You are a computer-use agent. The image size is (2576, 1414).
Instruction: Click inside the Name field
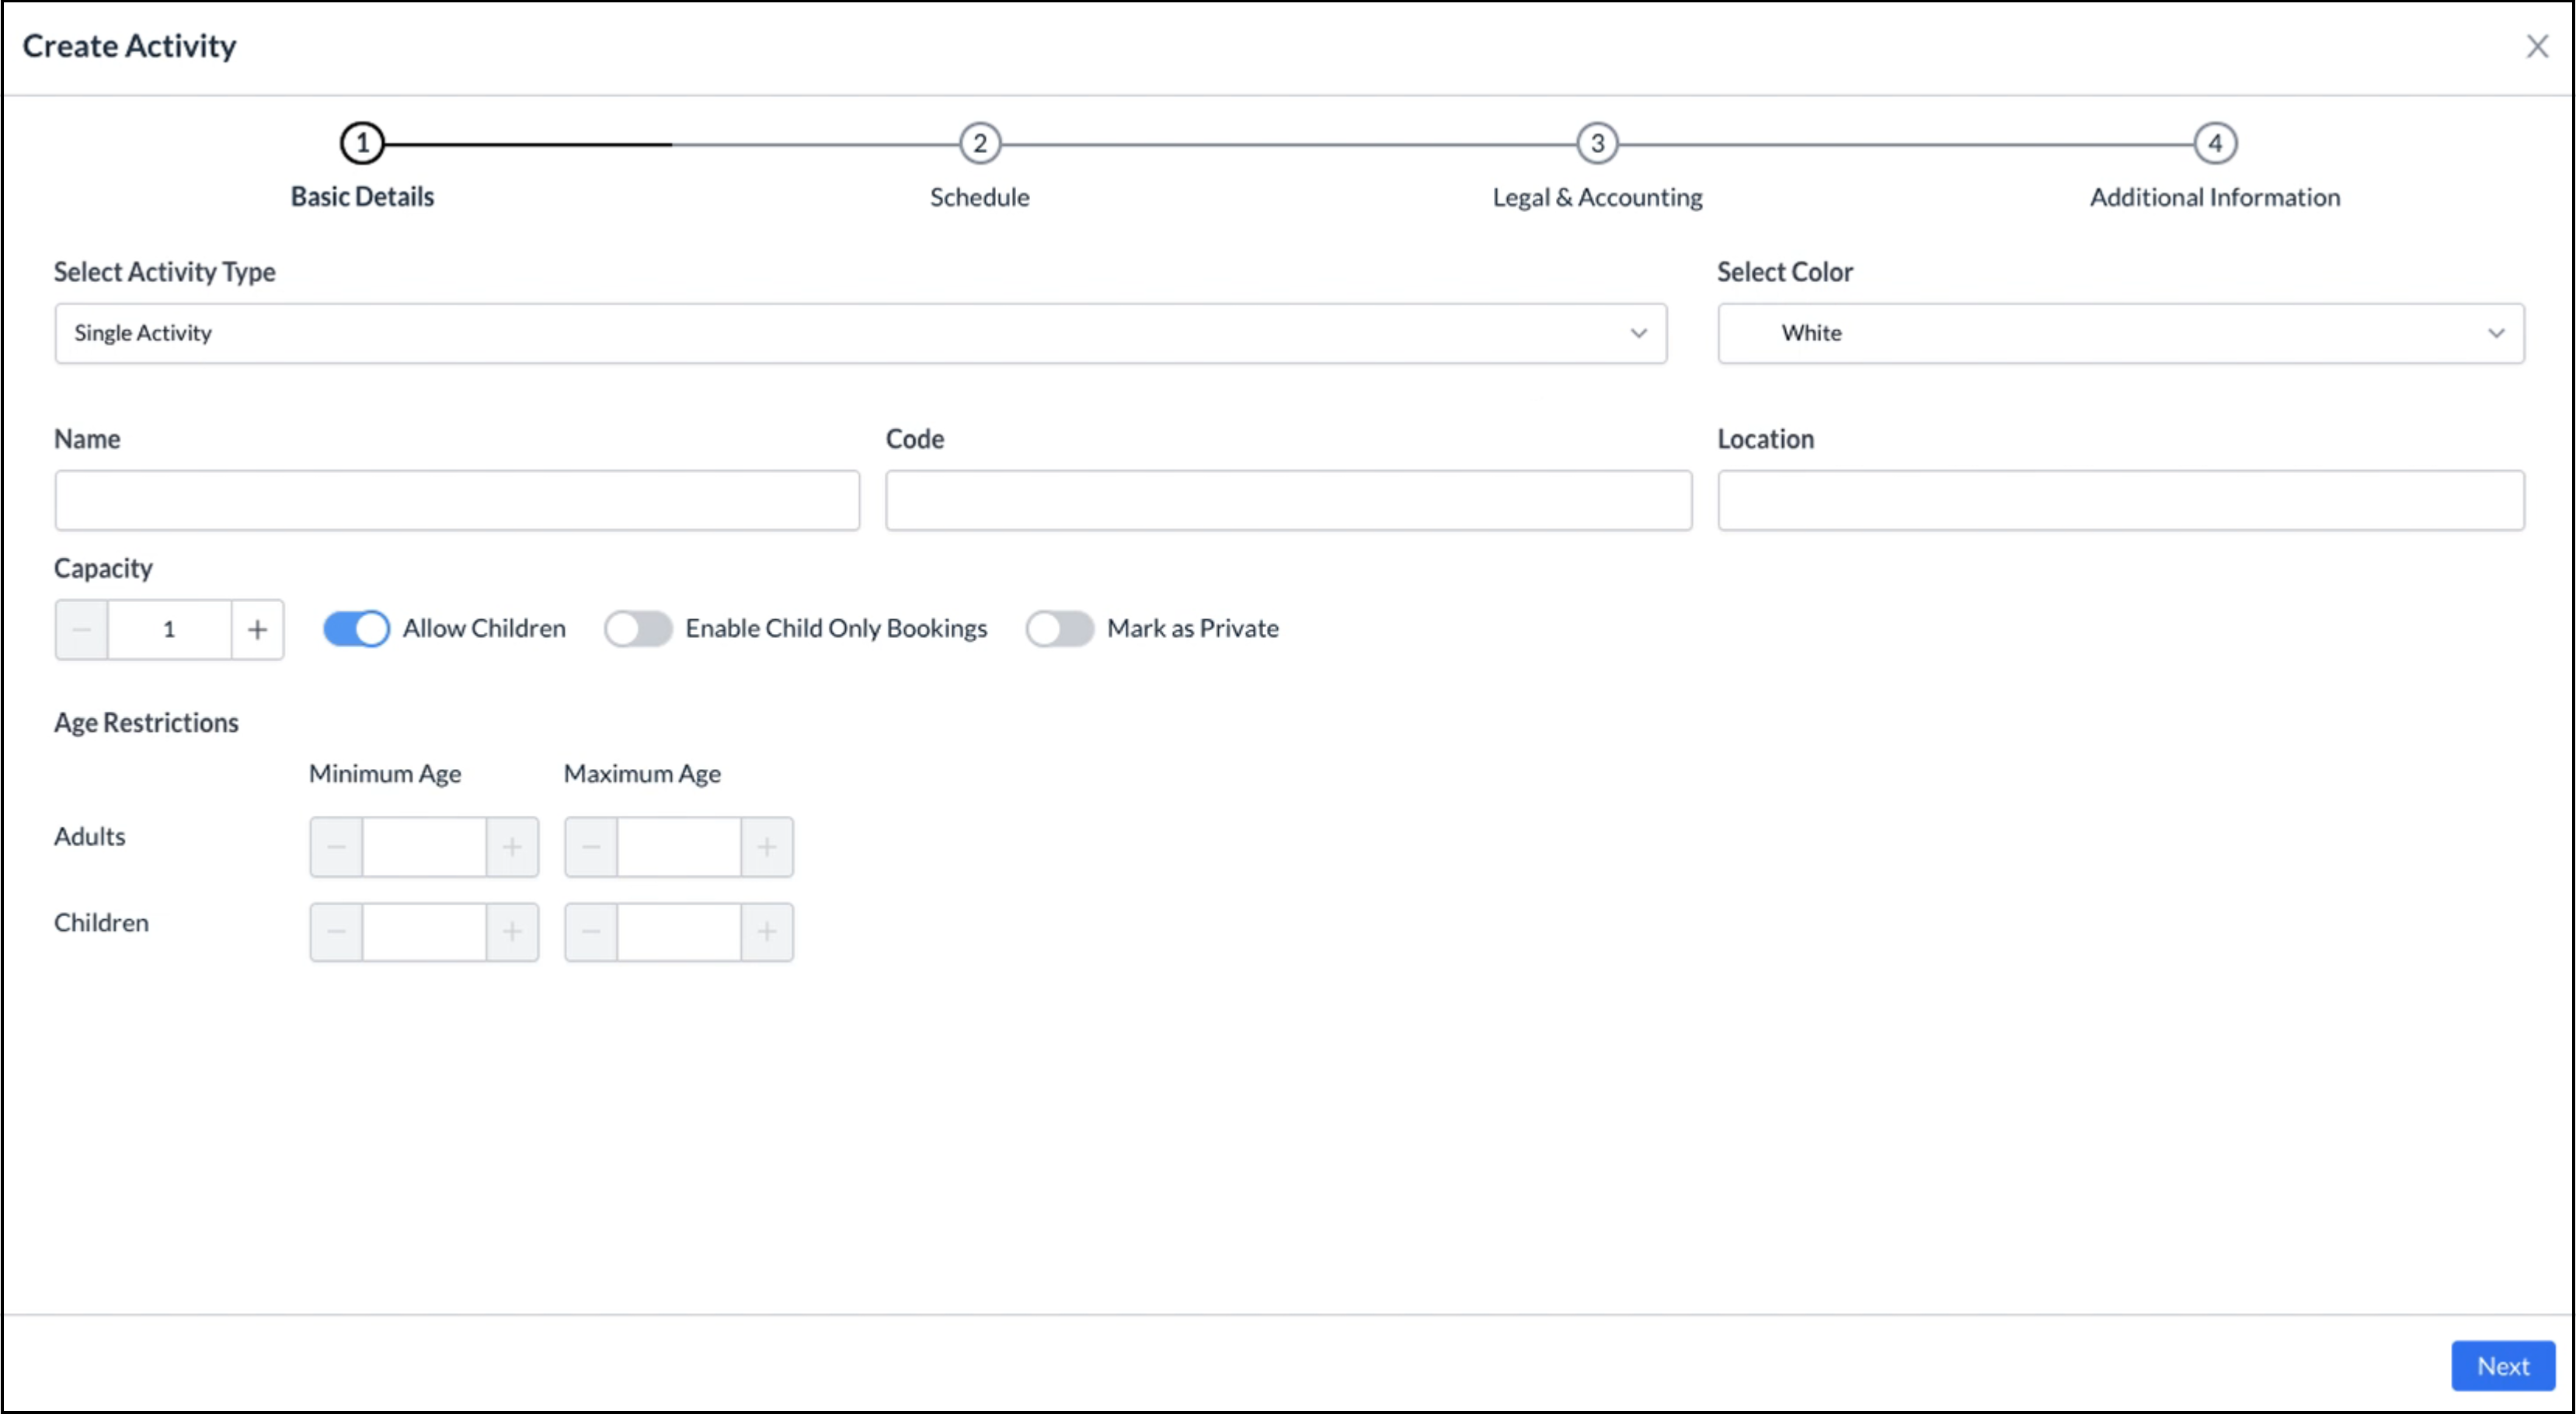pos(456,500)
